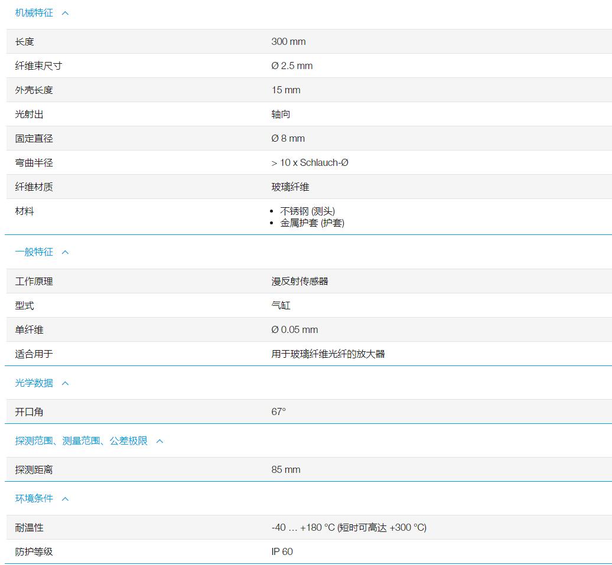Click the 一般特征 section heading
Screen dimensions: 612x565
[33, 252]
